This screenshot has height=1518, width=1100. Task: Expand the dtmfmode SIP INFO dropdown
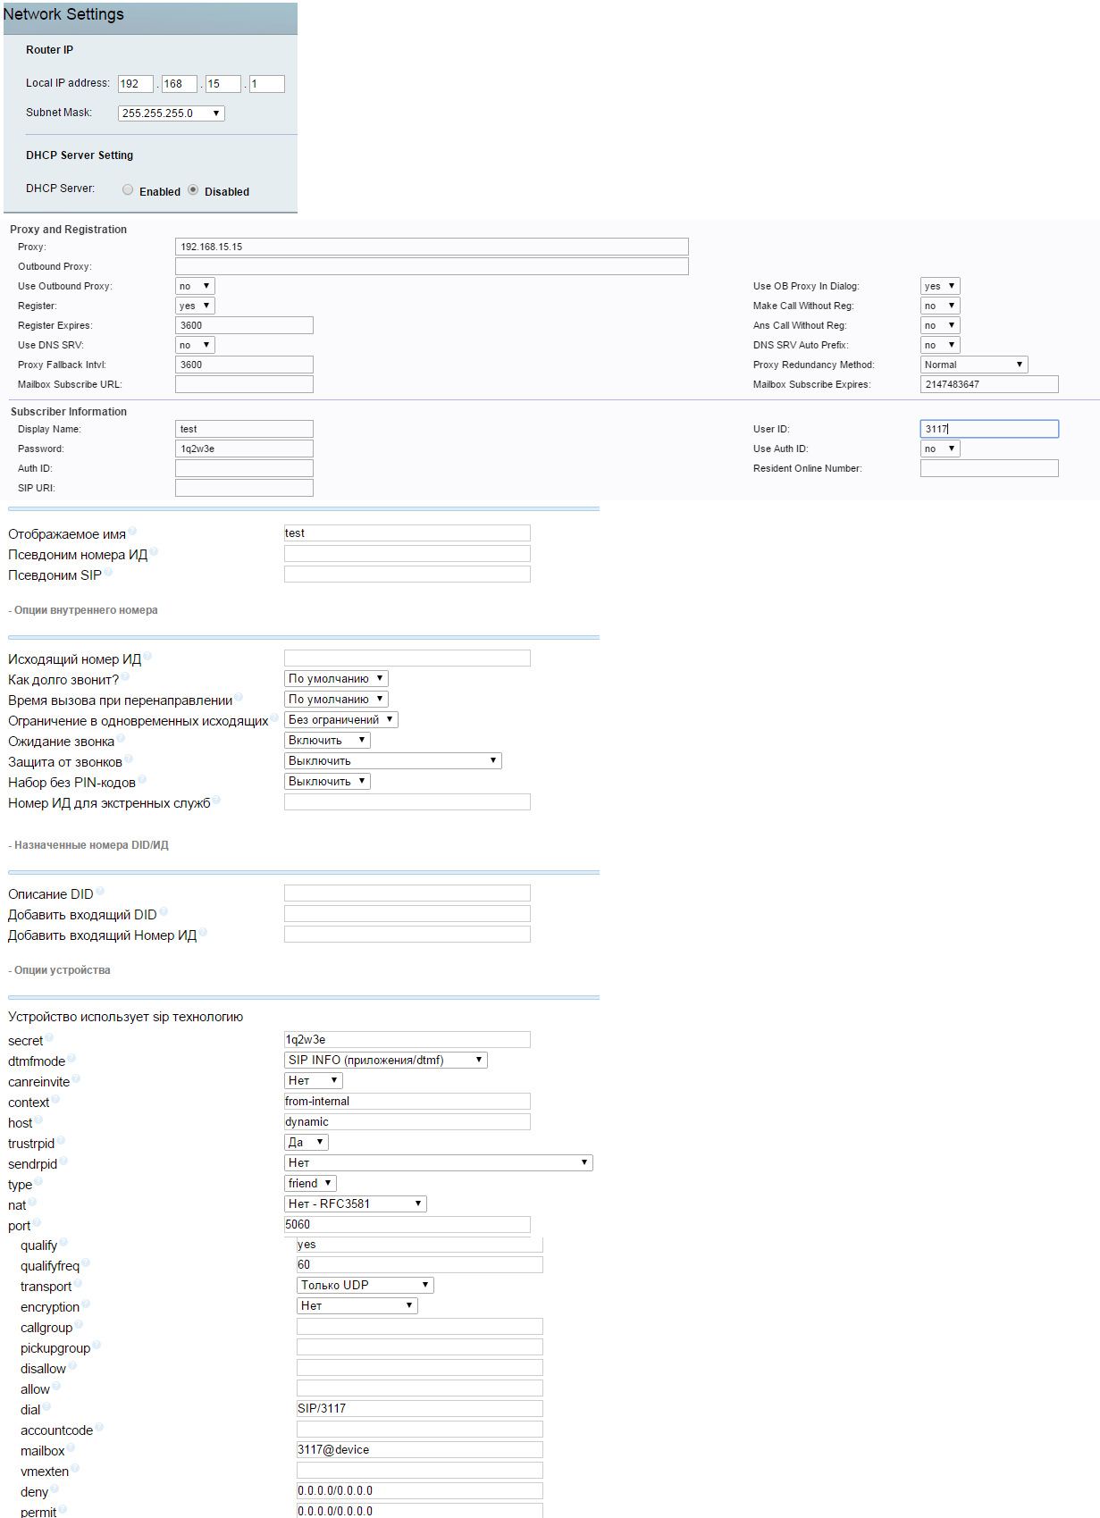pos(386,1061)
